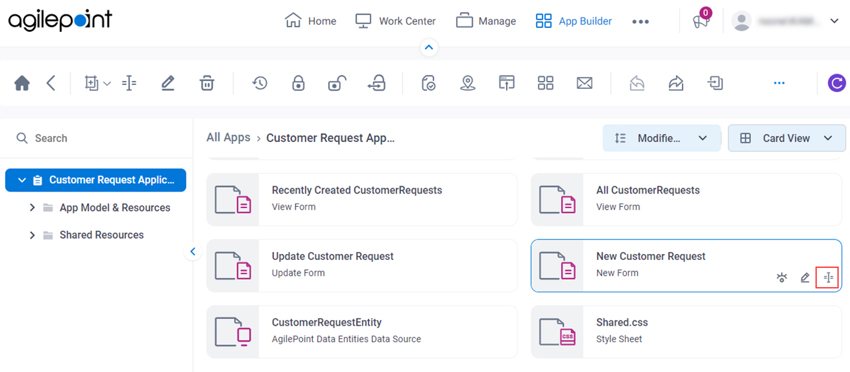Image resolution: width=850 pixels, height=372 pixels.
Task: Click the locked padlock icon
Action: pyautogui.click(x=298, y=83)
